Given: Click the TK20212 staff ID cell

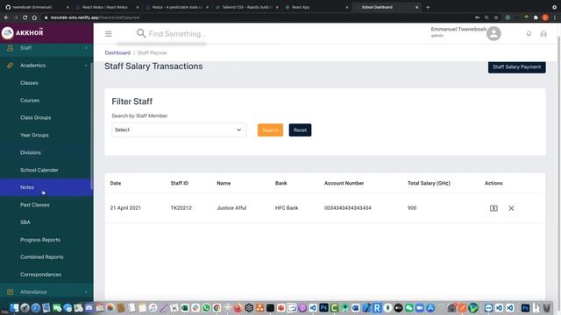Looking at the screenshot, I should (x=181, y=208).
